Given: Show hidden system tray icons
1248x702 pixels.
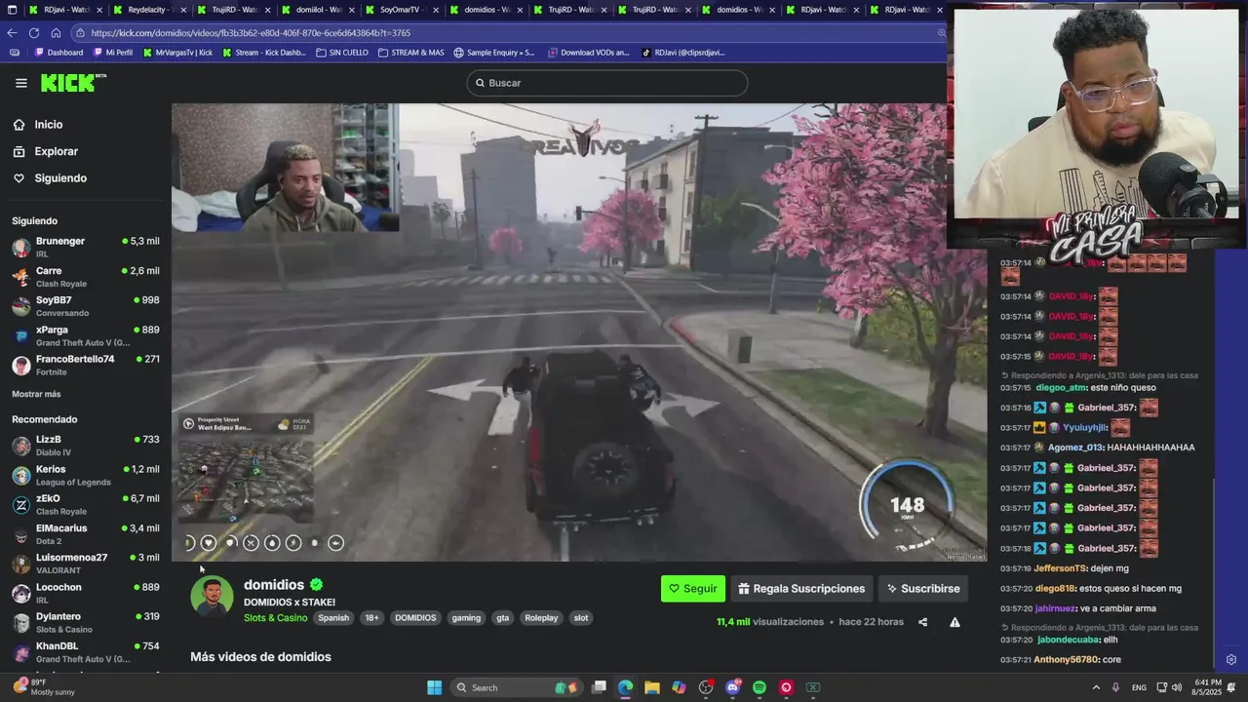Looking at the screenshot, I should (x=1095, y=687).
